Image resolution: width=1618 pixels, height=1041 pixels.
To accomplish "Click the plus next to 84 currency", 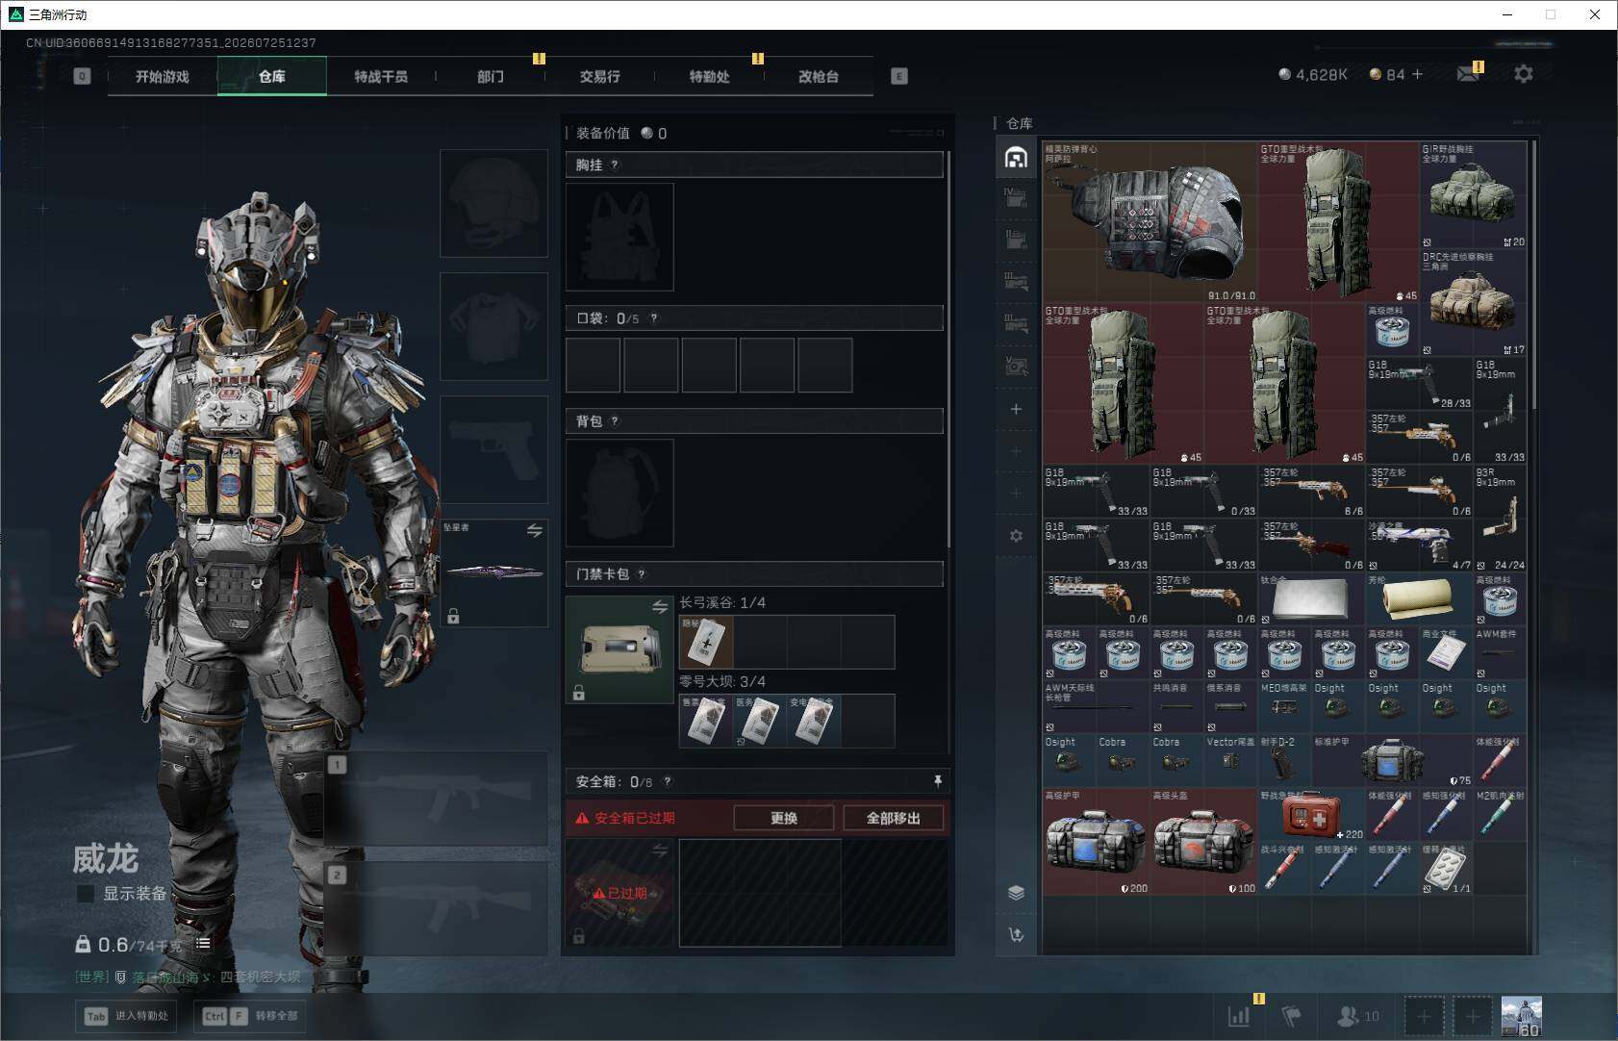I will pyautogui.click(x=1416, y=74).
